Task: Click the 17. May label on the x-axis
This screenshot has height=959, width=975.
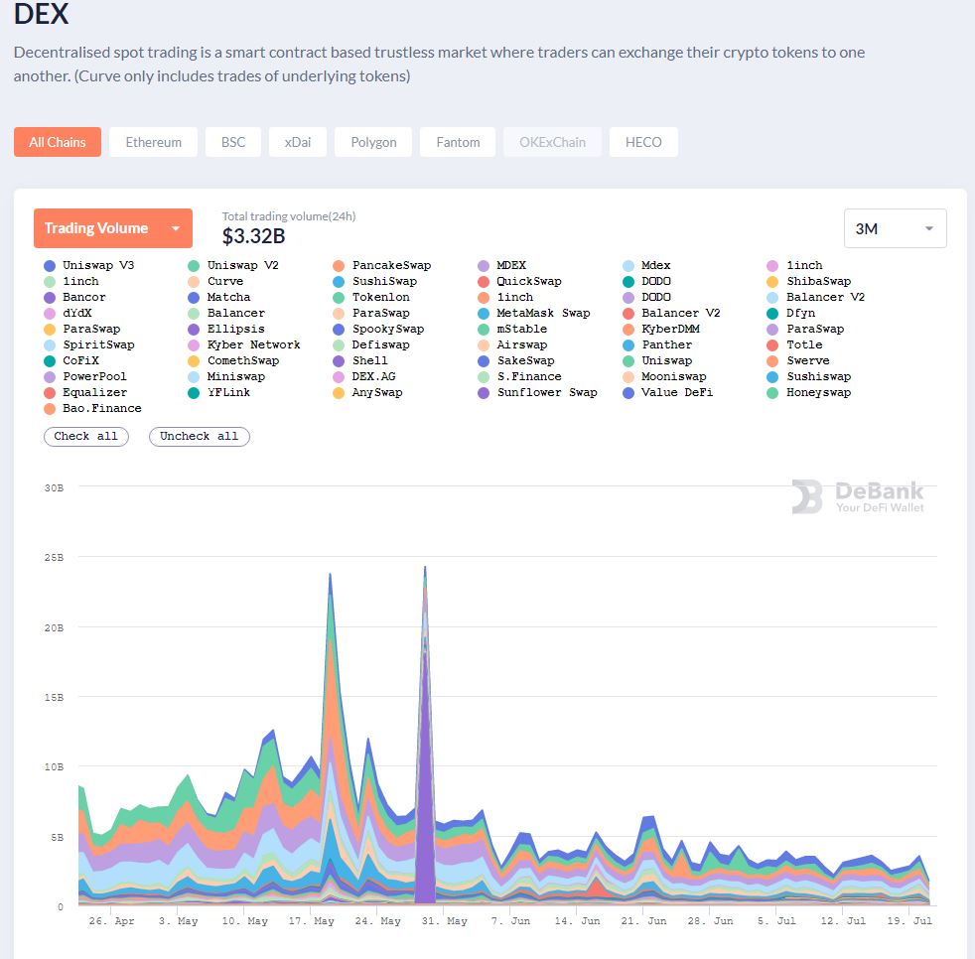Action: click(x=312, y=921)
